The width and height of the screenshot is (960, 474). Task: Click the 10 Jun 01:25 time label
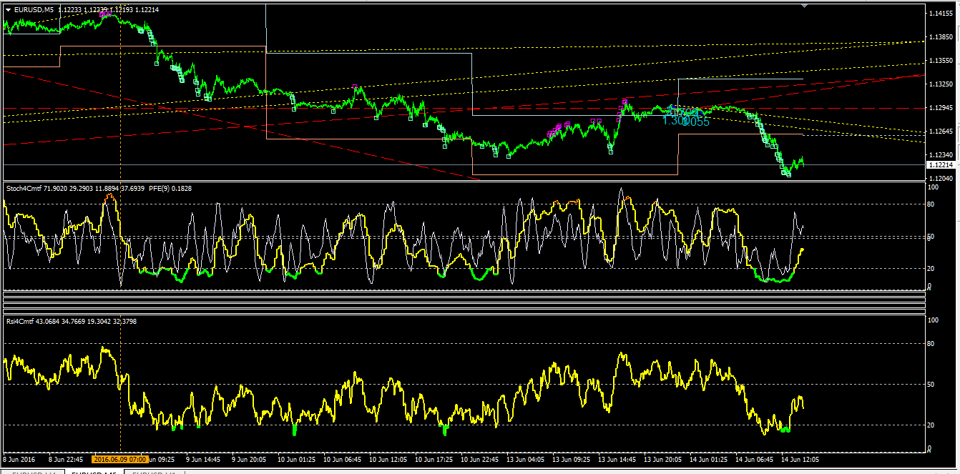pos(295,459)
